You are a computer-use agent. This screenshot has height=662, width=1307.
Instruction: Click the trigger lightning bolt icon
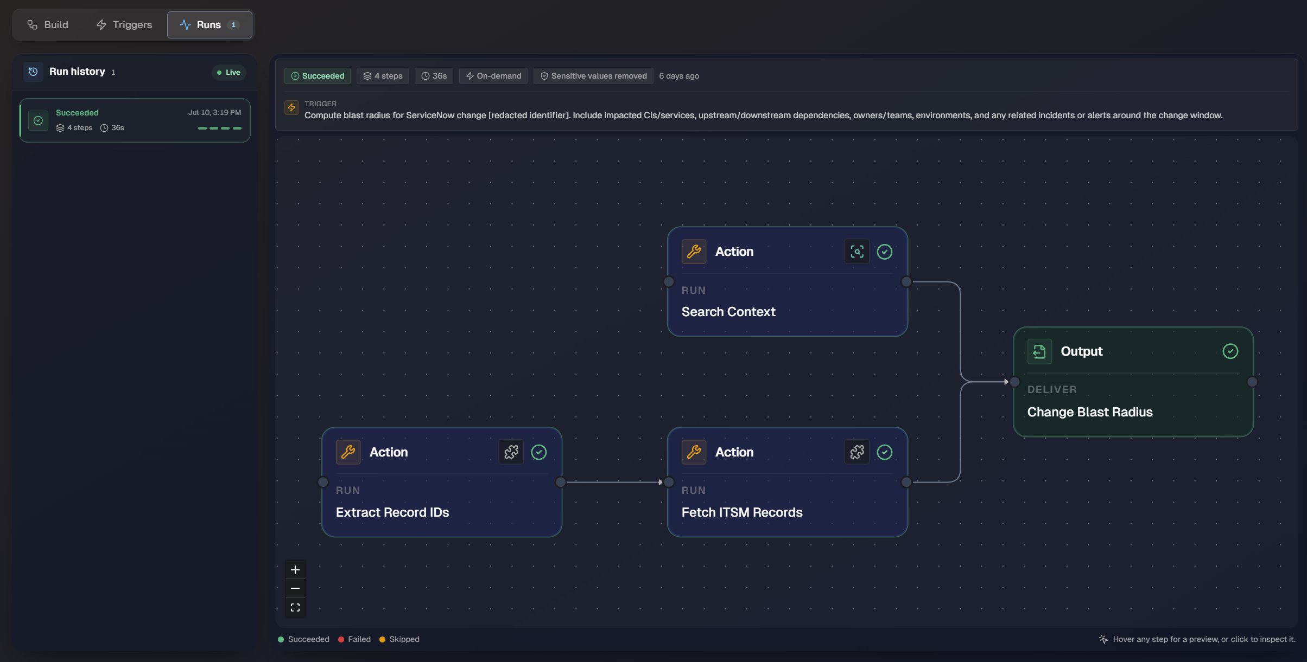point(291,107)
